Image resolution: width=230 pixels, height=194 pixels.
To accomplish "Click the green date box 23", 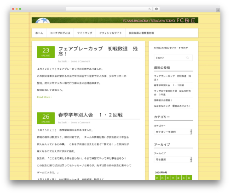I will coord(46,52).
